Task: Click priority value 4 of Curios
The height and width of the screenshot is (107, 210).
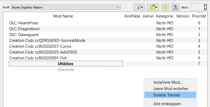Action: (x=199, y=46)
